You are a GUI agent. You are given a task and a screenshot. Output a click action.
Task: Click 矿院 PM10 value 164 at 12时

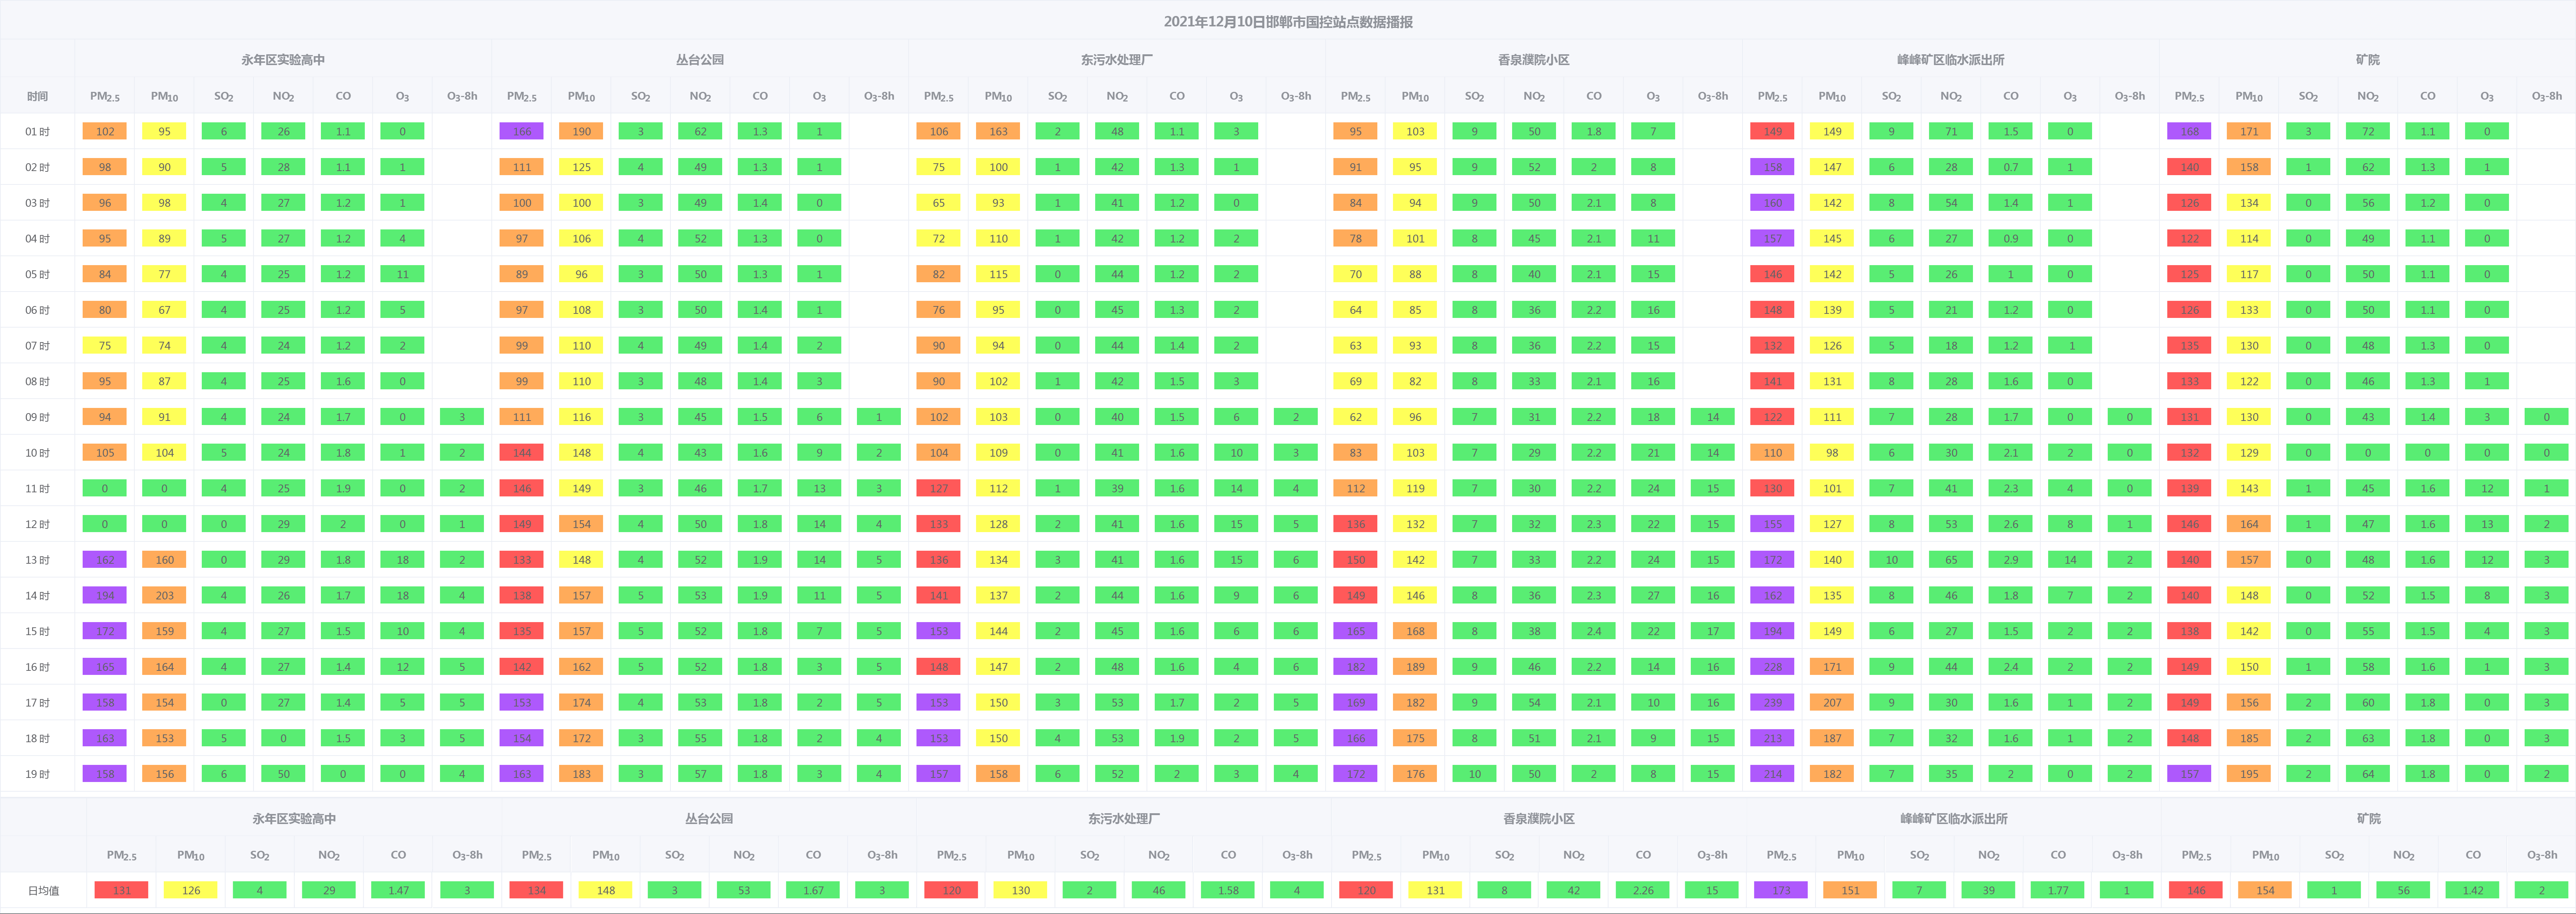tap(2250, 524)
